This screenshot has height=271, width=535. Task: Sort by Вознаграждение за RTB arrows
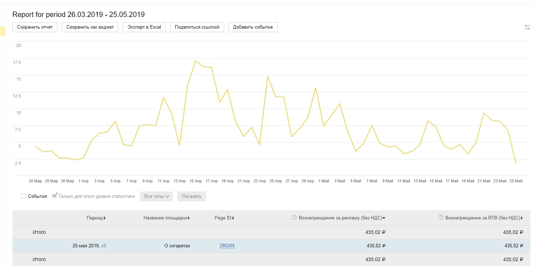click(x=522, y=218)
